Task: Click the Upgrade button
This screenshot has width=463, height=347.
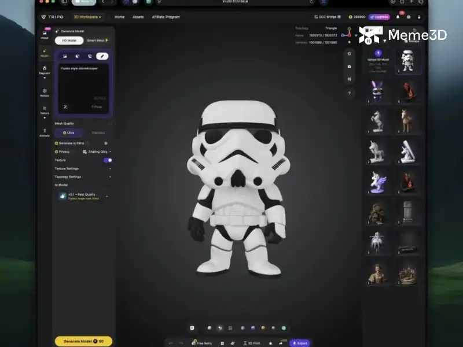Action: (379, 17)
